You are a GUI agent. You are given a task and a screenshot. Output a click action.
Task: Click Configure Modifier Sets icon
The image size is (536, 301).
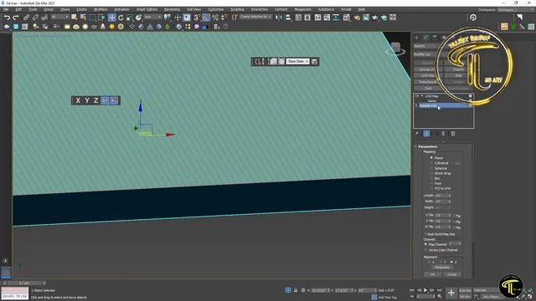point(453,134)
